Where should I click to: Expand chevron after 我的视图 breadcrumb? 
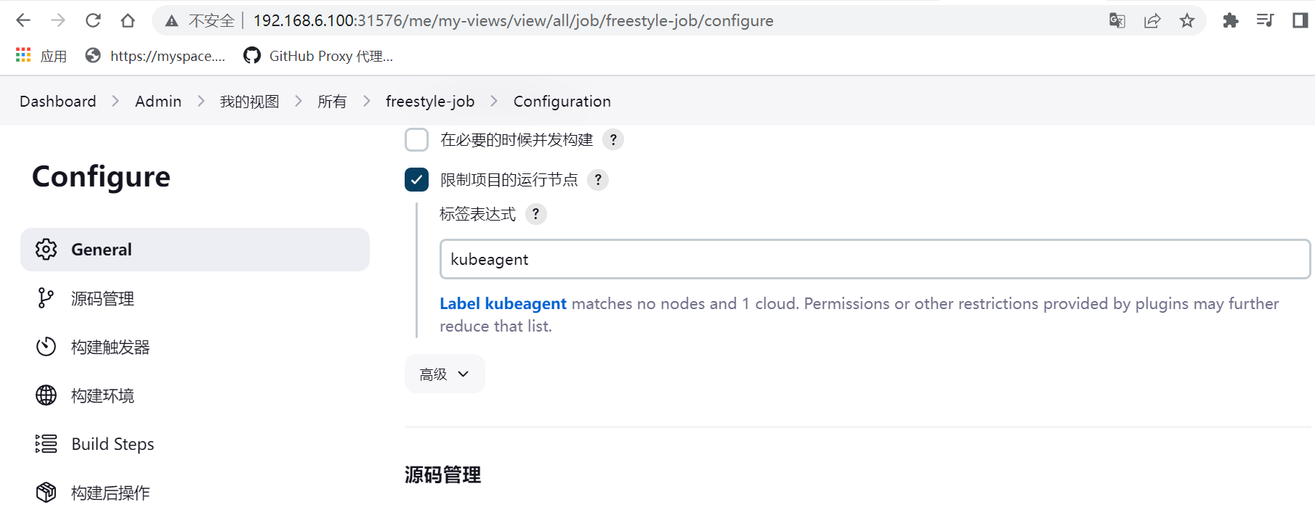point(299,101)
